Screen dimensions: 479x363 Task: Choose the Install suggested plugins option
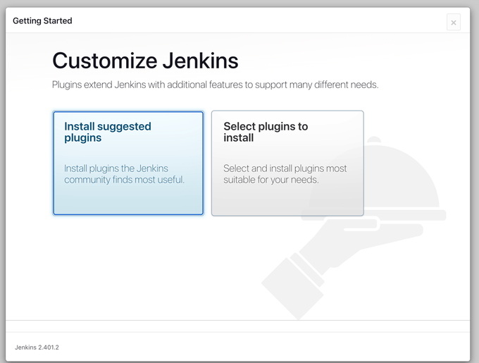pos(127,163)
